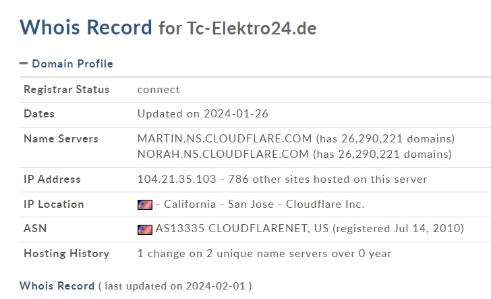Click the Whois Record heading title

click(86, 27)
